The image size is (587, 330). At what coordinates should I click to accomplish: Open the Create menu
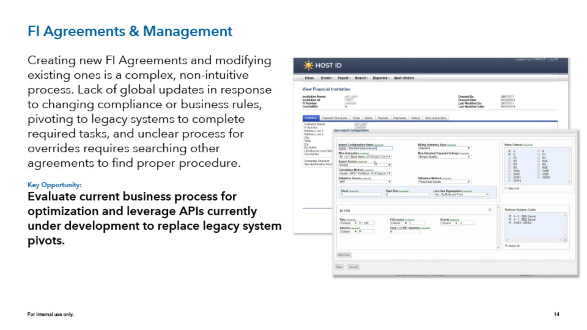coord(327,78)
